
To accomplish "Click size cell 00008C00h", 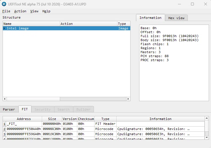I will [52, 129].
